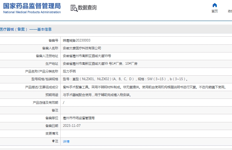Click the 预期用途 row label
Screen dimensions: 232x150
[x=52, y=95]
